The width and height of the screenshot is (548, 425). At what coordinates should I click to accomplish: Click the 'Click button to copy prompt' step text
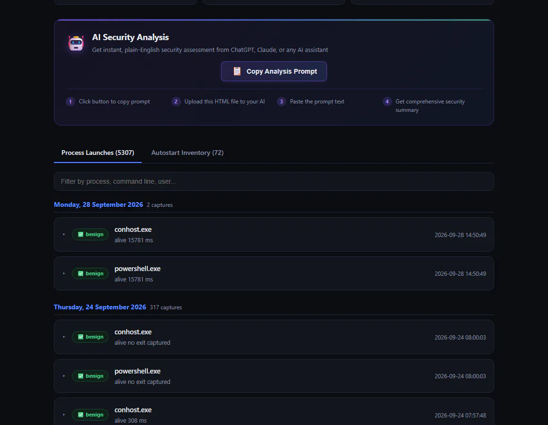pos(114,102)
